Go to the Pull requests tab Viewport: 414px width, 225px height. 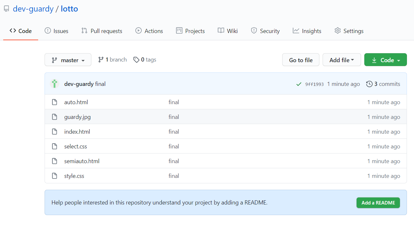tap(102, 31)
